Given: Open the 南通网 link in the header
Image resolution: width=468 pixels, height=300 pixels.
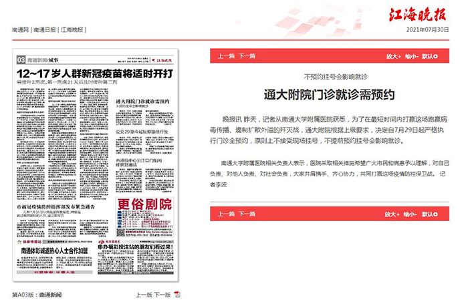Looking at the screenshot, I should pyautogui.click(x=21, y=31).
